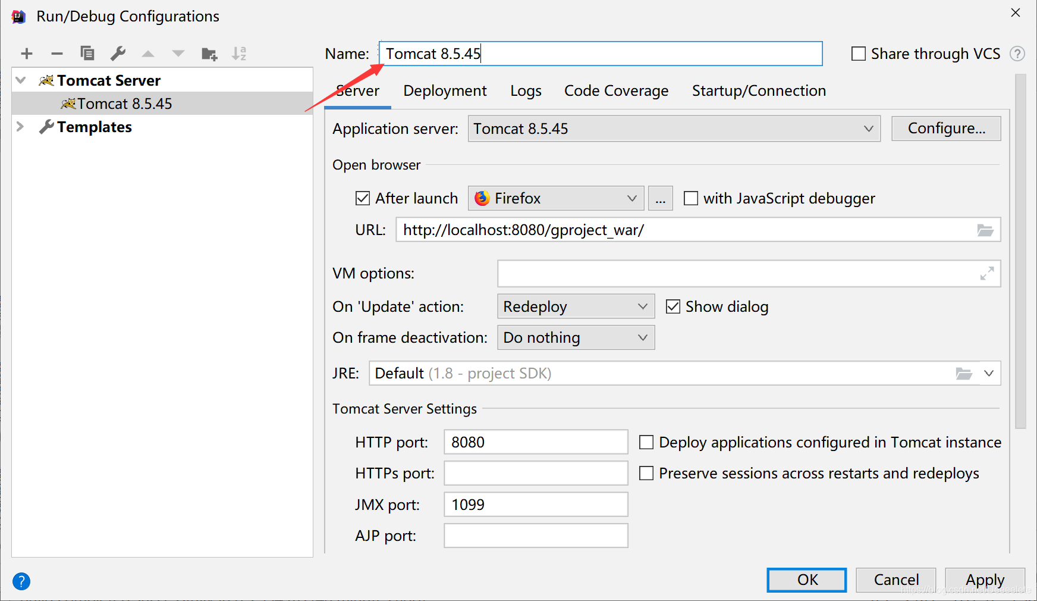The width and height of the screenshot is (1037, 601).
Task: Enable with JavaScript debugger option
Action: [x=691, y=198]
